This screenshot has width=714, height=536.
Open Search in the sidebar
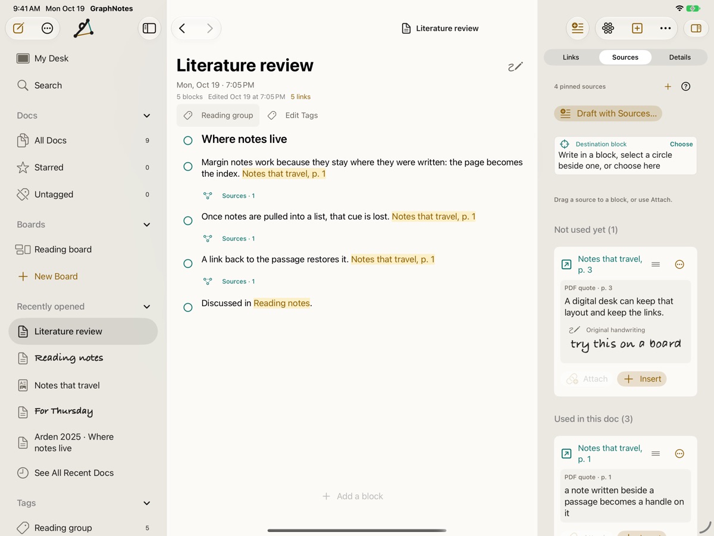click(83, 85)
